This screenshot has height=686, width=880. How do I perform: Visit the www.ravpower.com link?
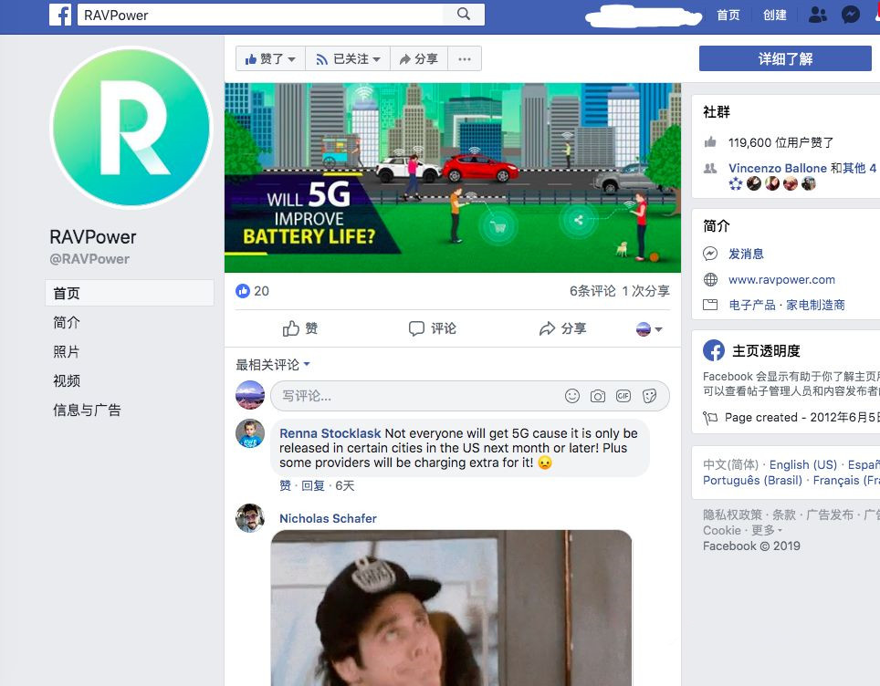781,280
